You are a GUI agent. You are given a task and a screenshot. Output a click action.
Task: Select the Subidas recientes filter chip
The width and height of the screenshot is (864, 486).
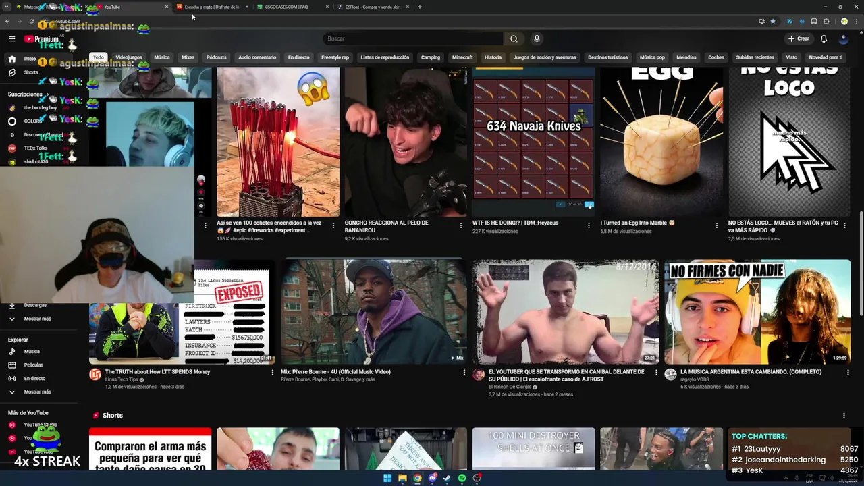coord(755,57)
